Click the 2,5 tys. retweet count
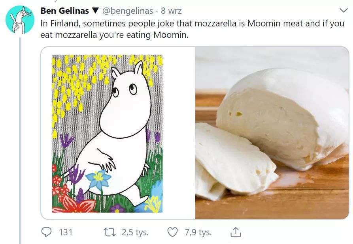This screenshot has height=244, width=353. (135, 233)
